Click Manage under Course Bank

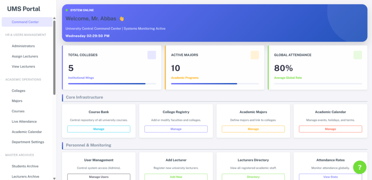point(99,129)
